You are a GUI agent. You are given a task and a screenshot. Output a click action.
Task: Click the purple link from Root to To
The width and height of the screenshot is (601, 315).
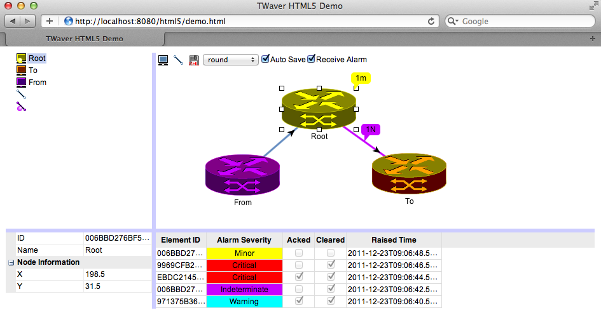pos(364,142)
